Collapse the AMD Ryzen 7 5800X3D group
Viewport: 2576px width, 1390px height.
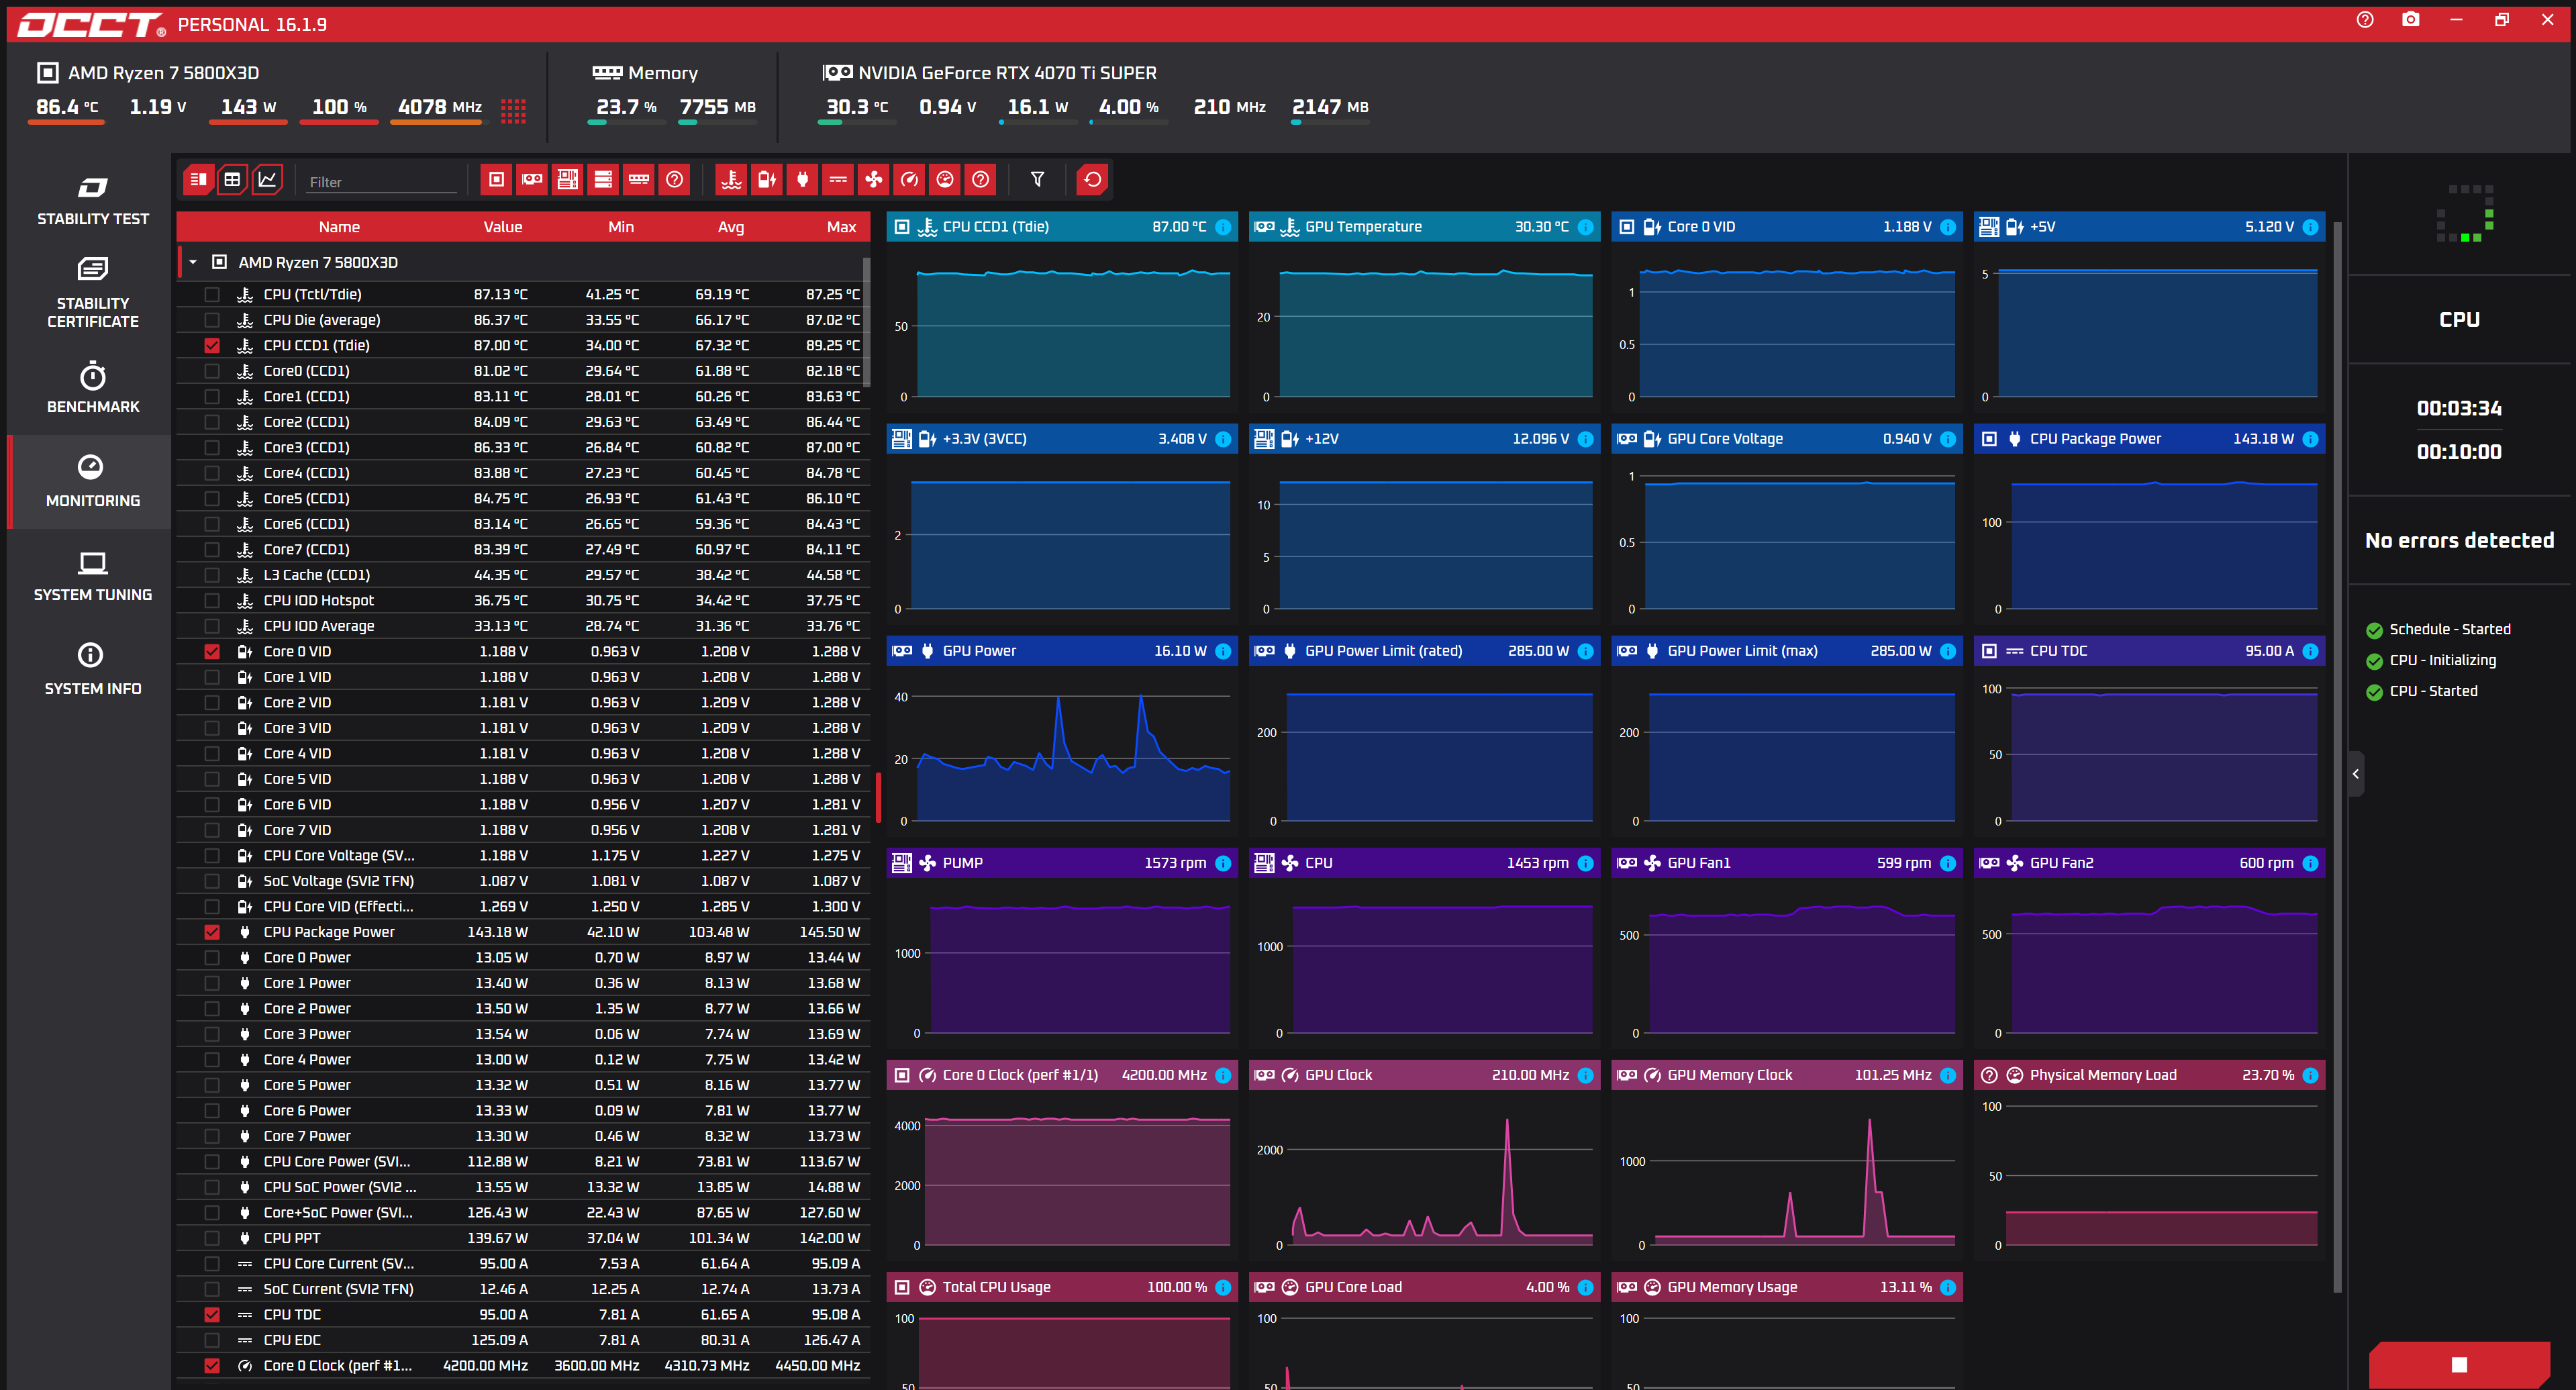tap(193, 263)
